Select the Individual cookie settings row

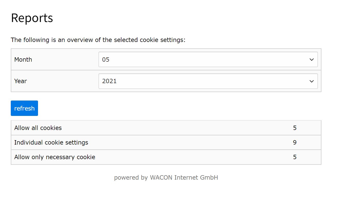(x=166, y=142)
